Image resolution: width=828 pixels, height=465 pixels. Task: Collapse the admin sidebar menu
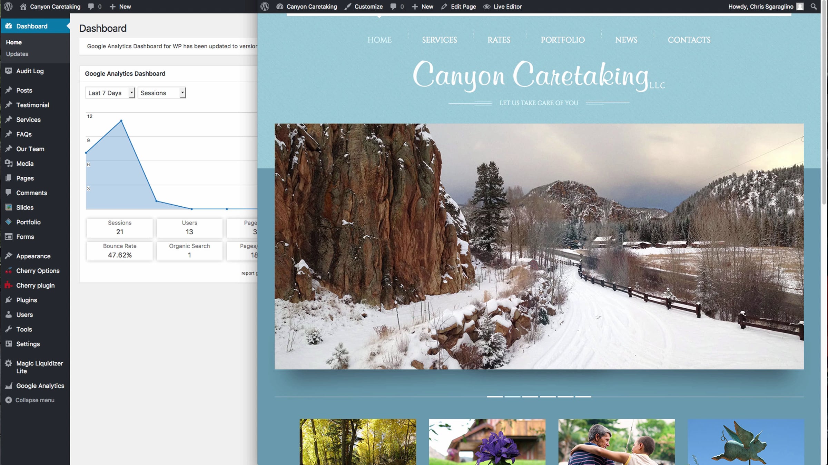[x=34, y=400]
